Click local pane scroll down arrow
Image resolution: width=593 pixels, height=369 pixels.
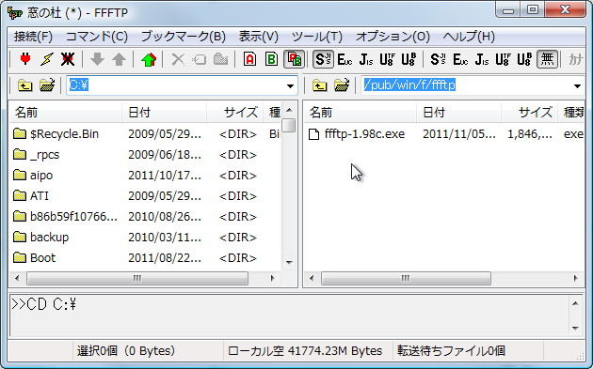click(289, 262)
